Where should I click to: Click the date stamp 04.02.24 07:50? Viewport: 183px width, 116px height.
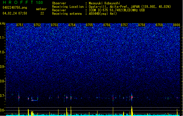pos(15,13)
